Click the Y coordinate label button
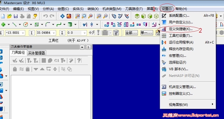 32,33
